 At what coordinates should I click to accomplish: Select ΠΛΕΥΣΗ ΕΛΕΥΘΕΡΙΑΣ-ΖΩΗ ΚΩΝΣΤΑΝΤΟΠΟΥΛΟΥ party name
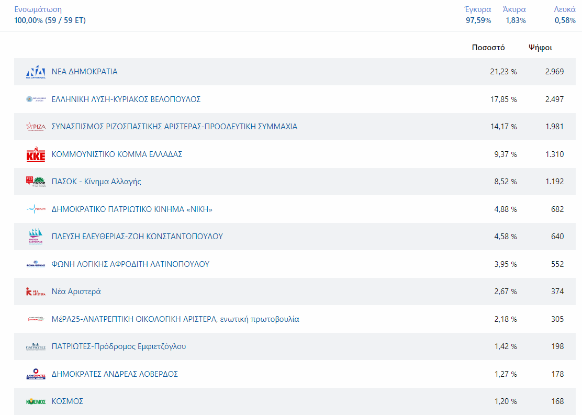point(137,237)
